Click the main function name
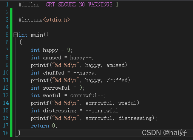Screen dimensions: 193x140 tap(37, 35)
